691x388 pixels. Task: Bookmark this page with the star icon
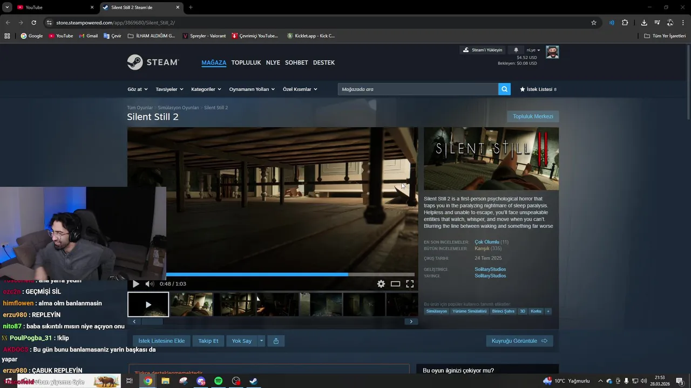tap(594, 23)
